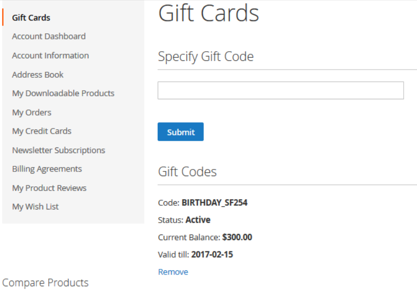
Task: View My Credit Cards
Action: coord(41,131)
